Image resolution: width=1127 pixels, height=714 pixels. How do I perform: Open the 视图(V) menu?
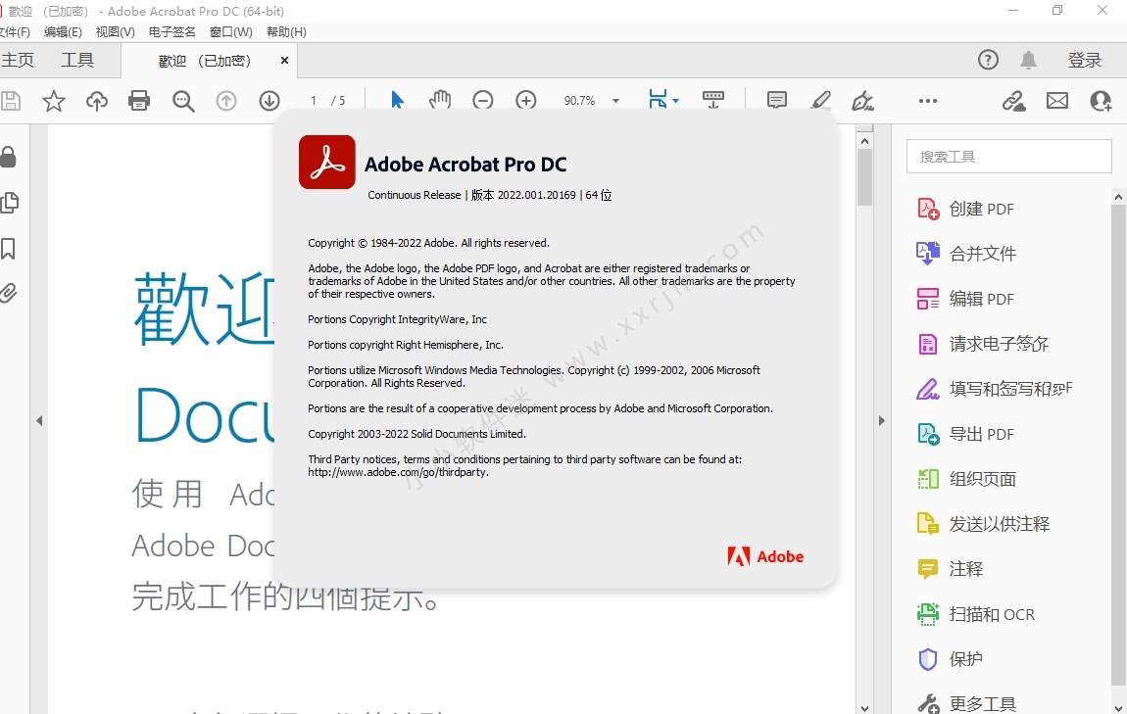[115, 31]
